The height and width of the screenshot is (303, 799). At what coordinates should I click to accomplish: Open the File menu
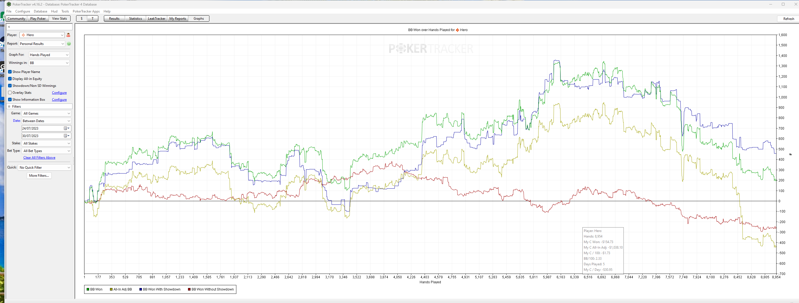[9, 11]
